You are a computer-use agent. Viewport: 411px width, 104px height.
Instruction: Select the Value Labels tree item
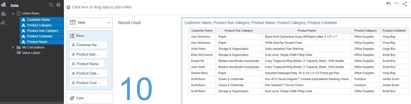[31, 53]
